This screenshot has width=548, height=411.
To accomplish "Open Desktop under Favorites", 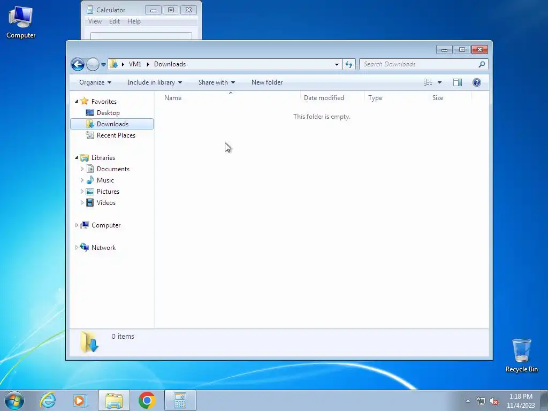I will (108, 113).
